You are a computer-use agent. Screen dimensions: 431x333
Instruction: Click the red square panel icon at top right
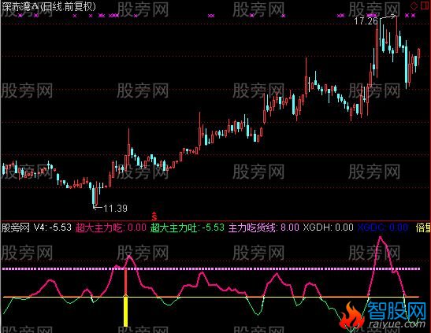coord(425,6)
